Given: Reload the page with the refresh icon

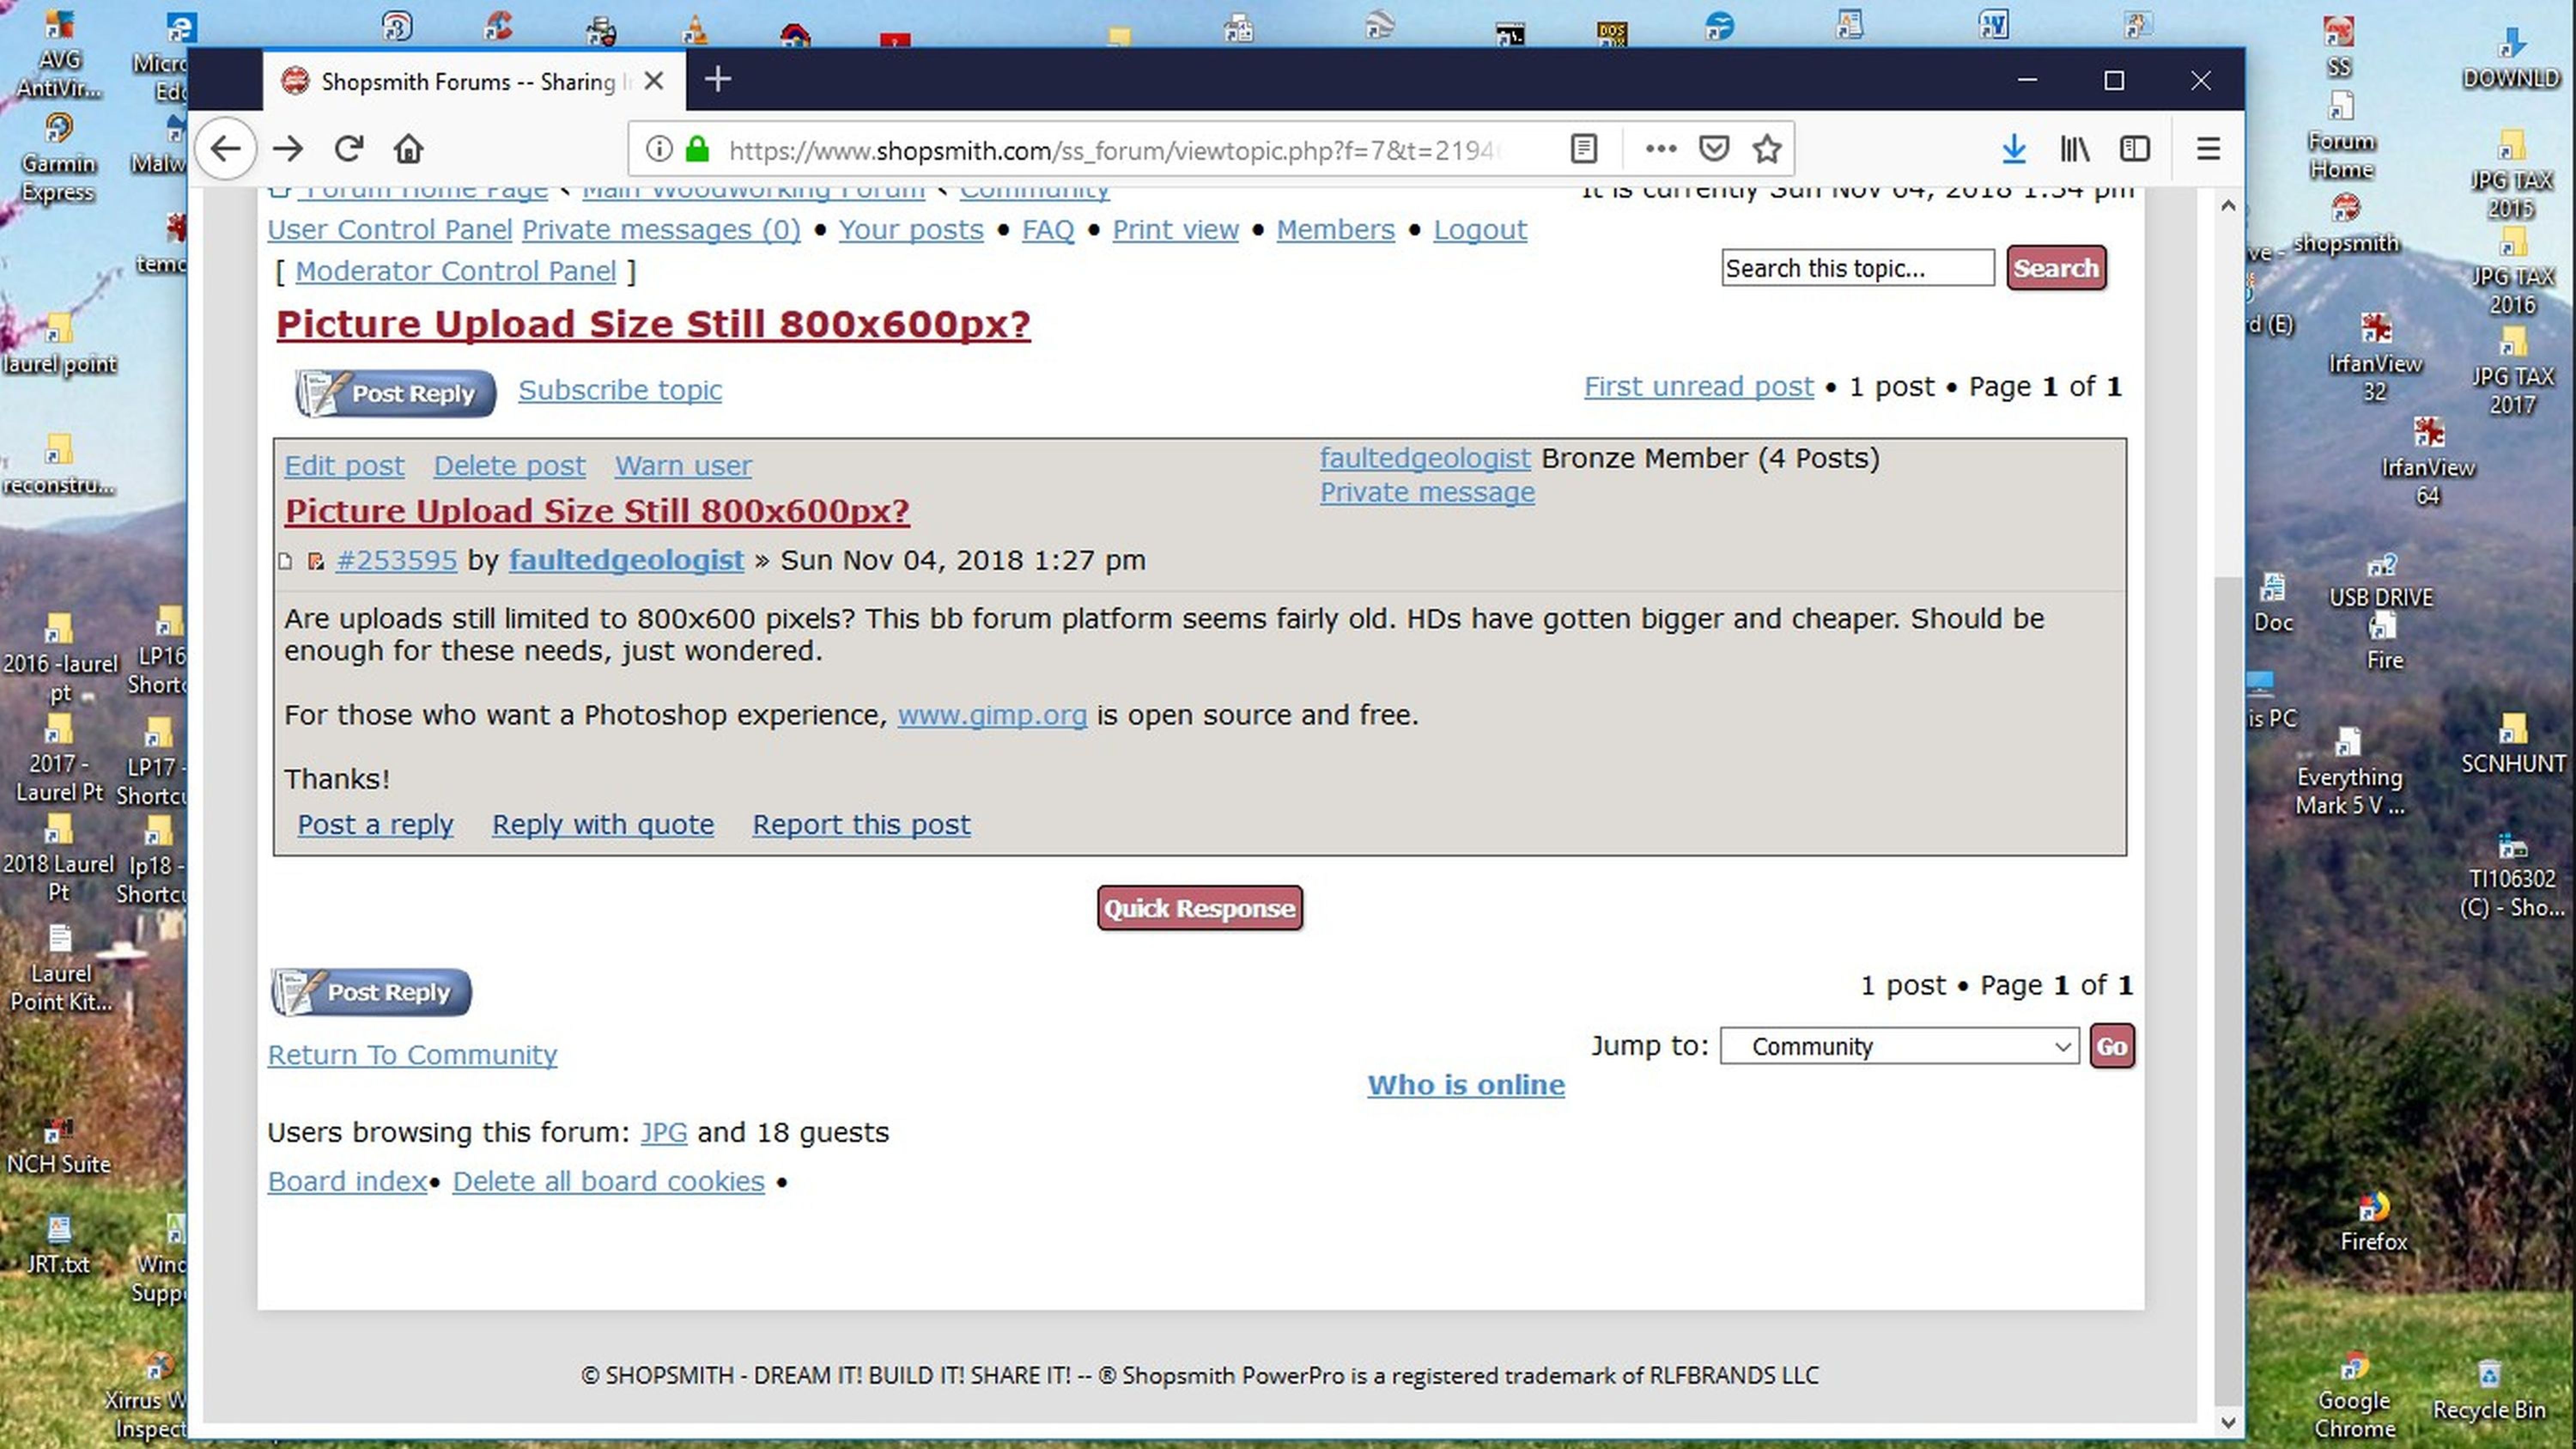Looking at the screenshot, I should 348,149.
